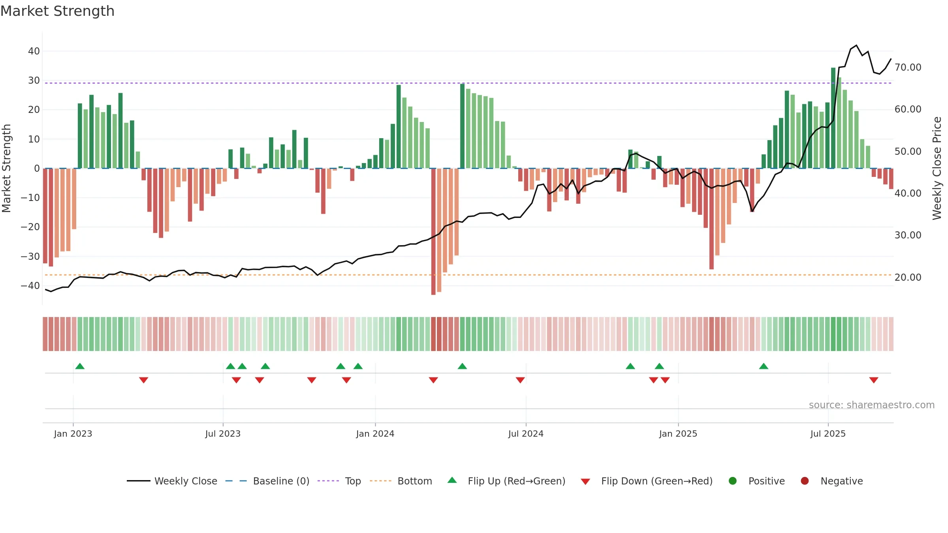This screenshot has height=533, width=948.
Task: Click the Market Strength chart title
Action: point(57,11)
